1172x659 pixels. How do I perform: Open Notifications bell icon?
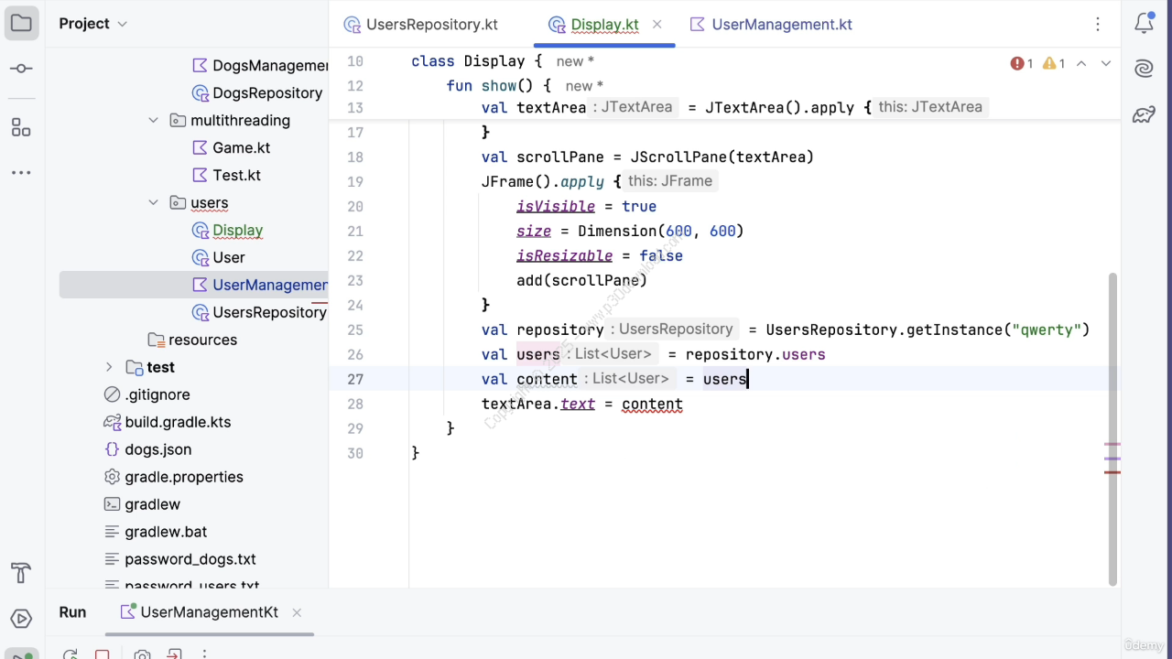click(1144, 24)
